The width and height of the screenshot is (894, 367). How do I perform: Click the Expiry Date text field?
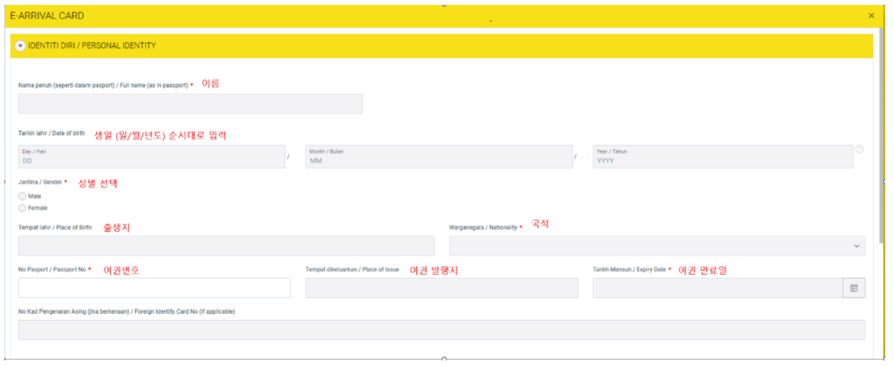coord(716,288)
